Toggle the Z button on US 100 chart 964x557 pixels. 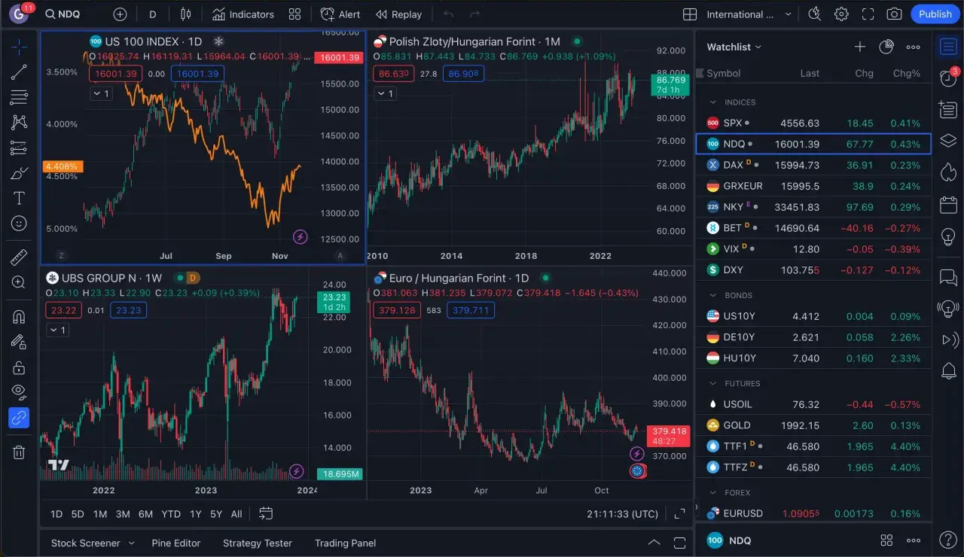click(x=62, y=256)
